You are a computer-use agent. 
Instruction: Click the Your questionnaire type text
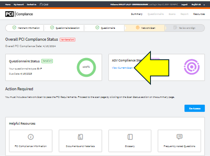(x=25, y=69)
